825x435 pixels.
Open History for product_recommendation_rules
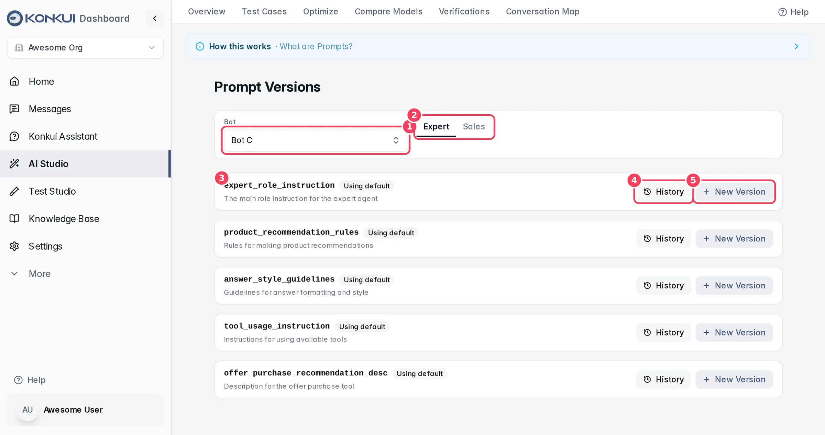[663, 239]
